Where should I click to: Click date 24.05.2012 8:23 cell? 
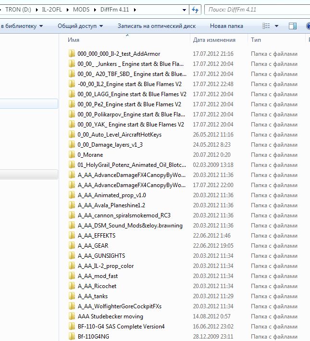point(211,145)
